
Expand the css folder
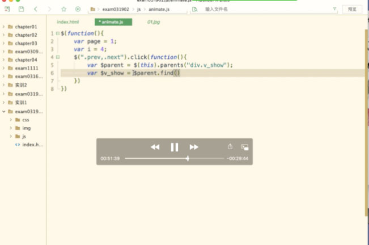tap(11, 120)
